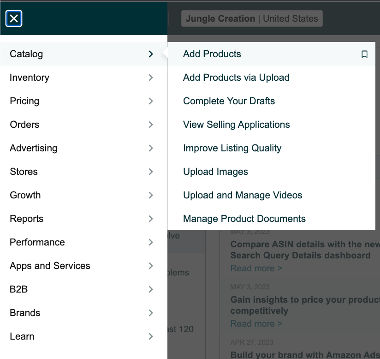
Task: Expand the Learn chevron arrow
Action: pyautogui.click(x=151, y=336)
